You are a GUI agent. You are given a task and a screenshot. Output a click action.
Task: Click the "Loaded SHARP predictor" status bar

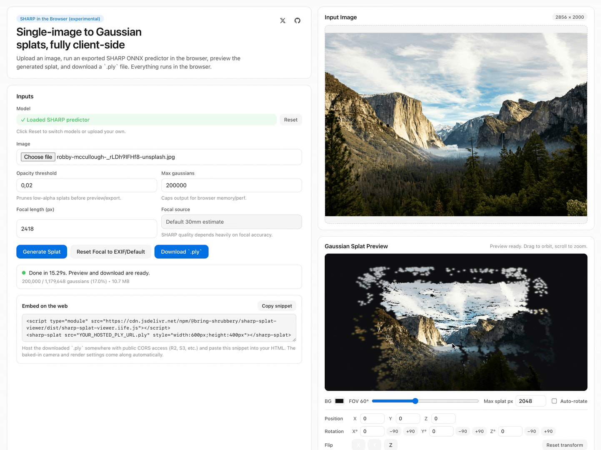click(x=146, y=120)
